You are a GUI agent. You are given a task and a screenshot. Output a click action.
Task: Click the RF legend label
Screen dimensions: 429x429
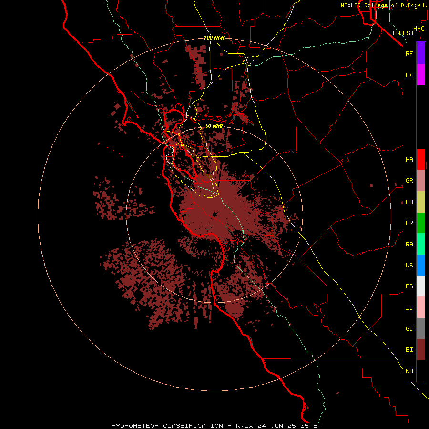409,53
